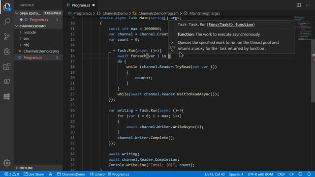Click the flame icon in status bar
Viewport: 315px width, 177px height.
50,174
